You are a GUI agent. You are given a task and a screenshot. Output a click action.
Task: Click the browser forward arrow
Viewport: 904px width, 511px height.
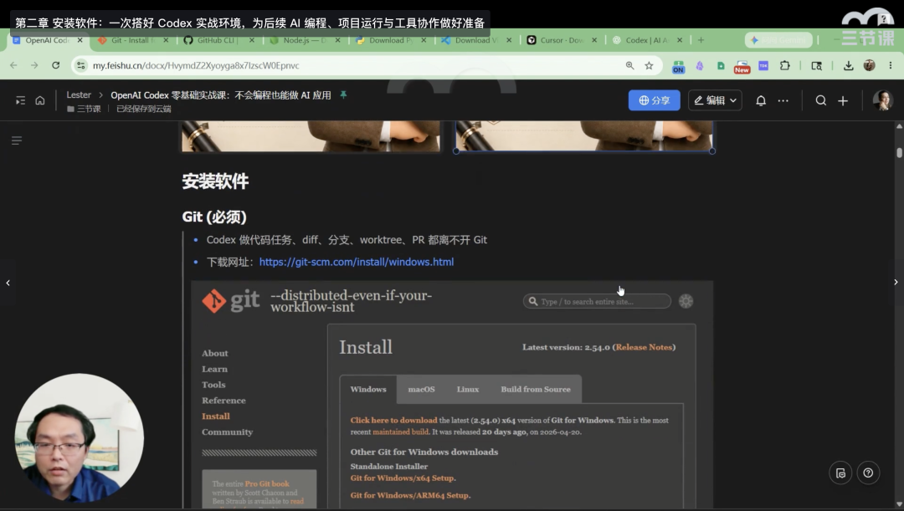coord(34,66)
